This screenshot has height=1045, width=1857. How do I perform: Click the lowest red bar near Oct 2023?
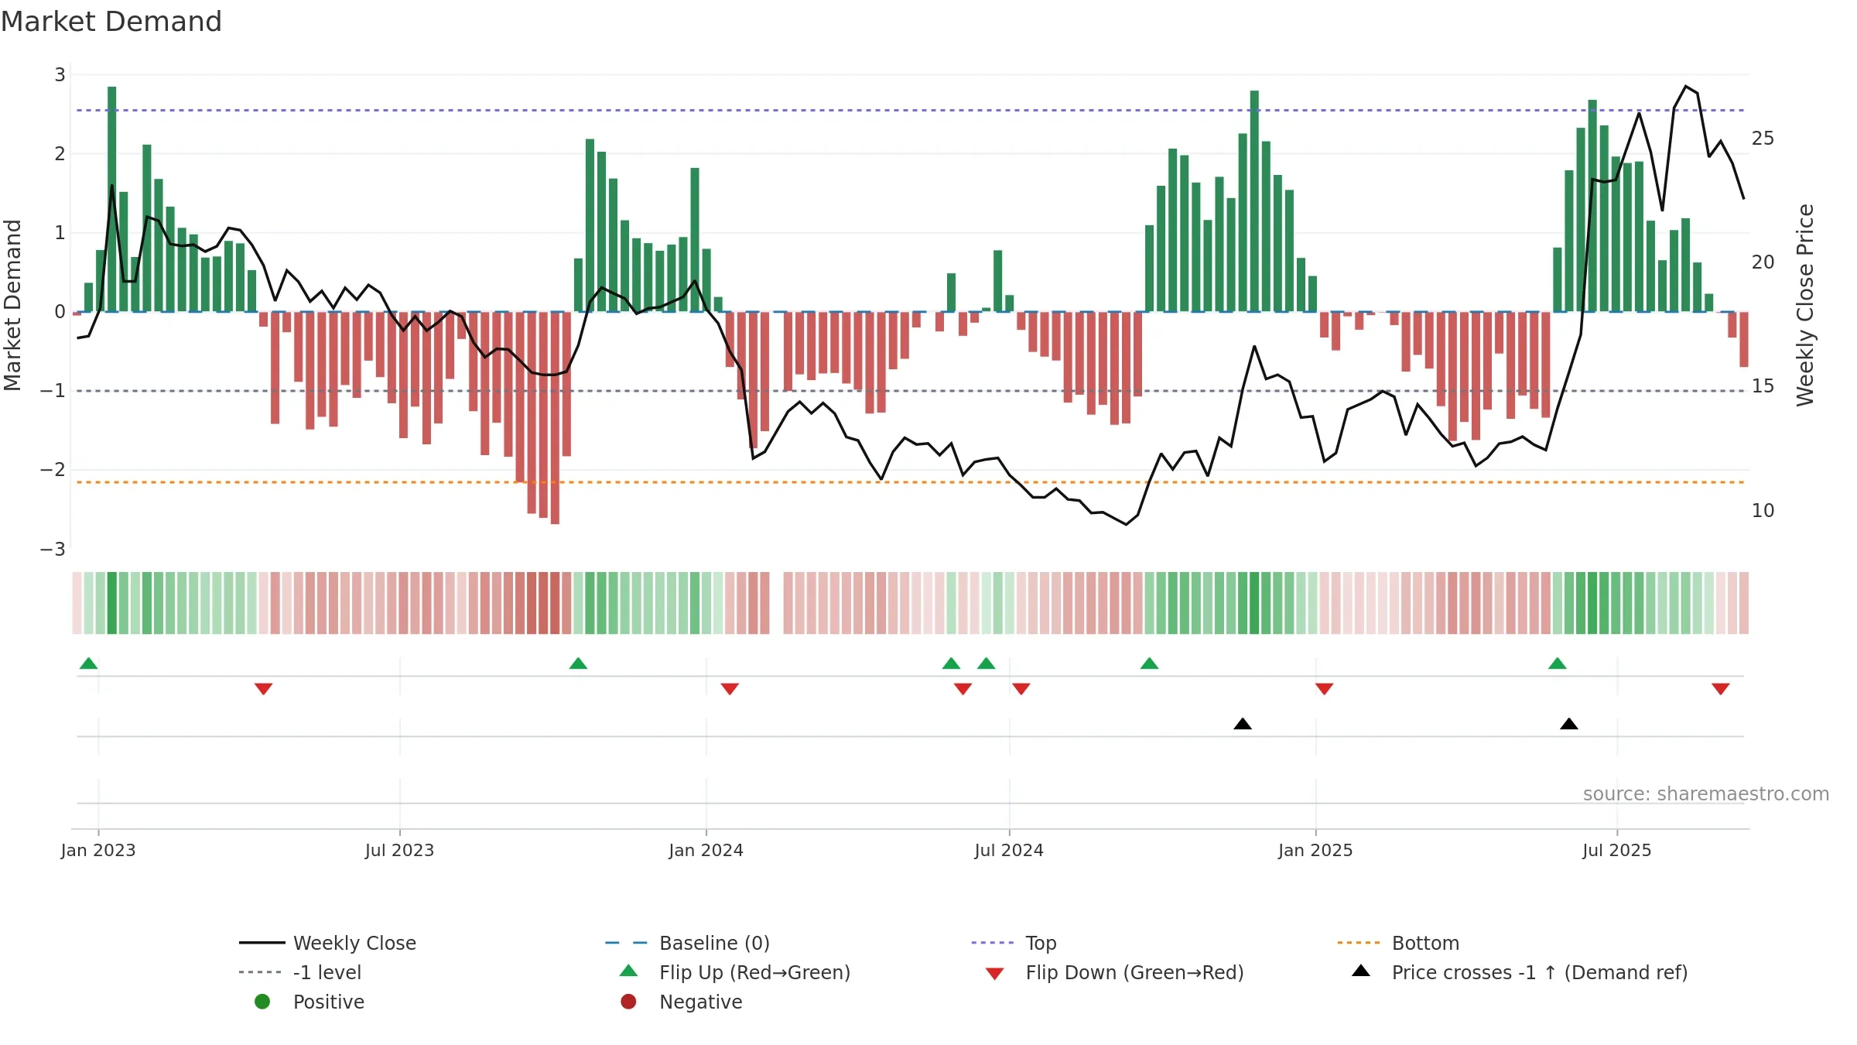pos(555,418)
